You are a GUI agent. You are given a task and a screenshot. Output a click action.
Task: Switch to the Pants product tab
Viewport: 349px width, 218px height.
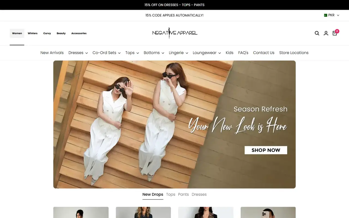(x=183, y=194)
